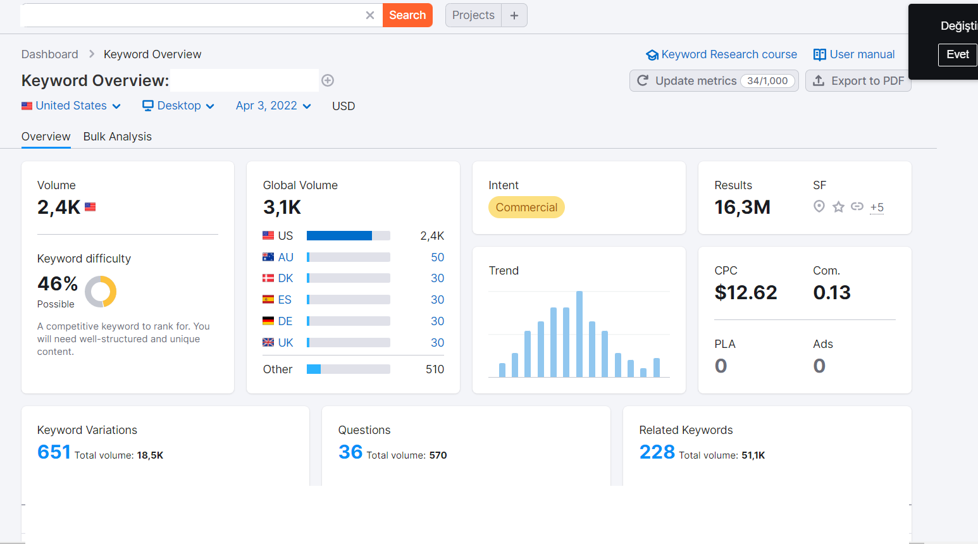Click the site links chain SERP feature icon

[857, 206]
